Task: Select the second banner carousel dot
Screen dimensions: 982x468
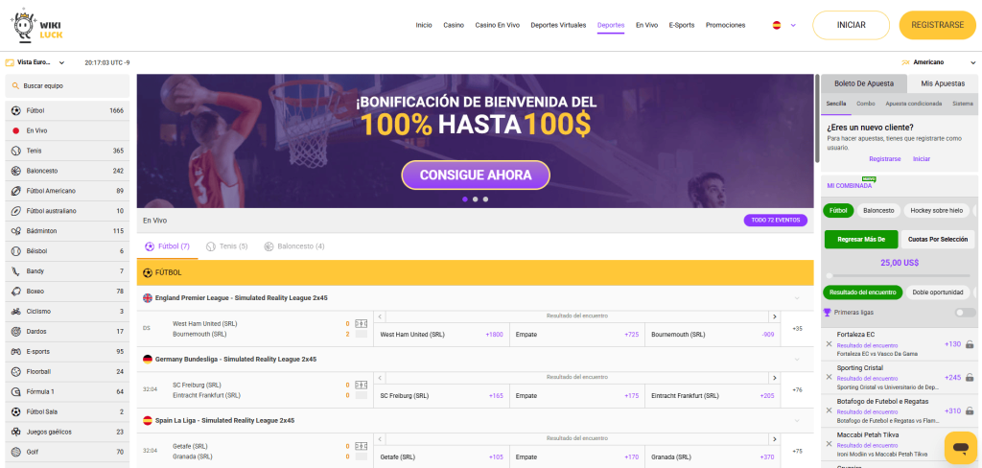Action: point(475,199)
